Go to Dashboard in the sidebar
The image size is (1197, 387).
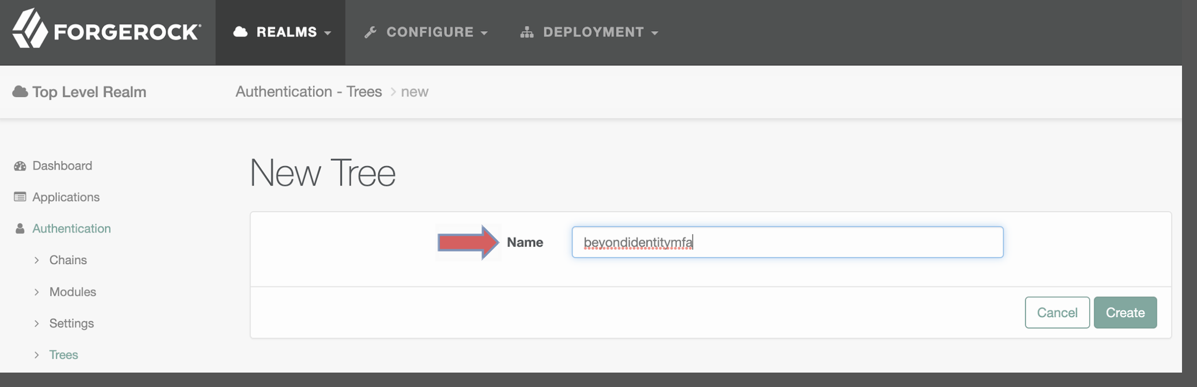[x=62, y=166]
